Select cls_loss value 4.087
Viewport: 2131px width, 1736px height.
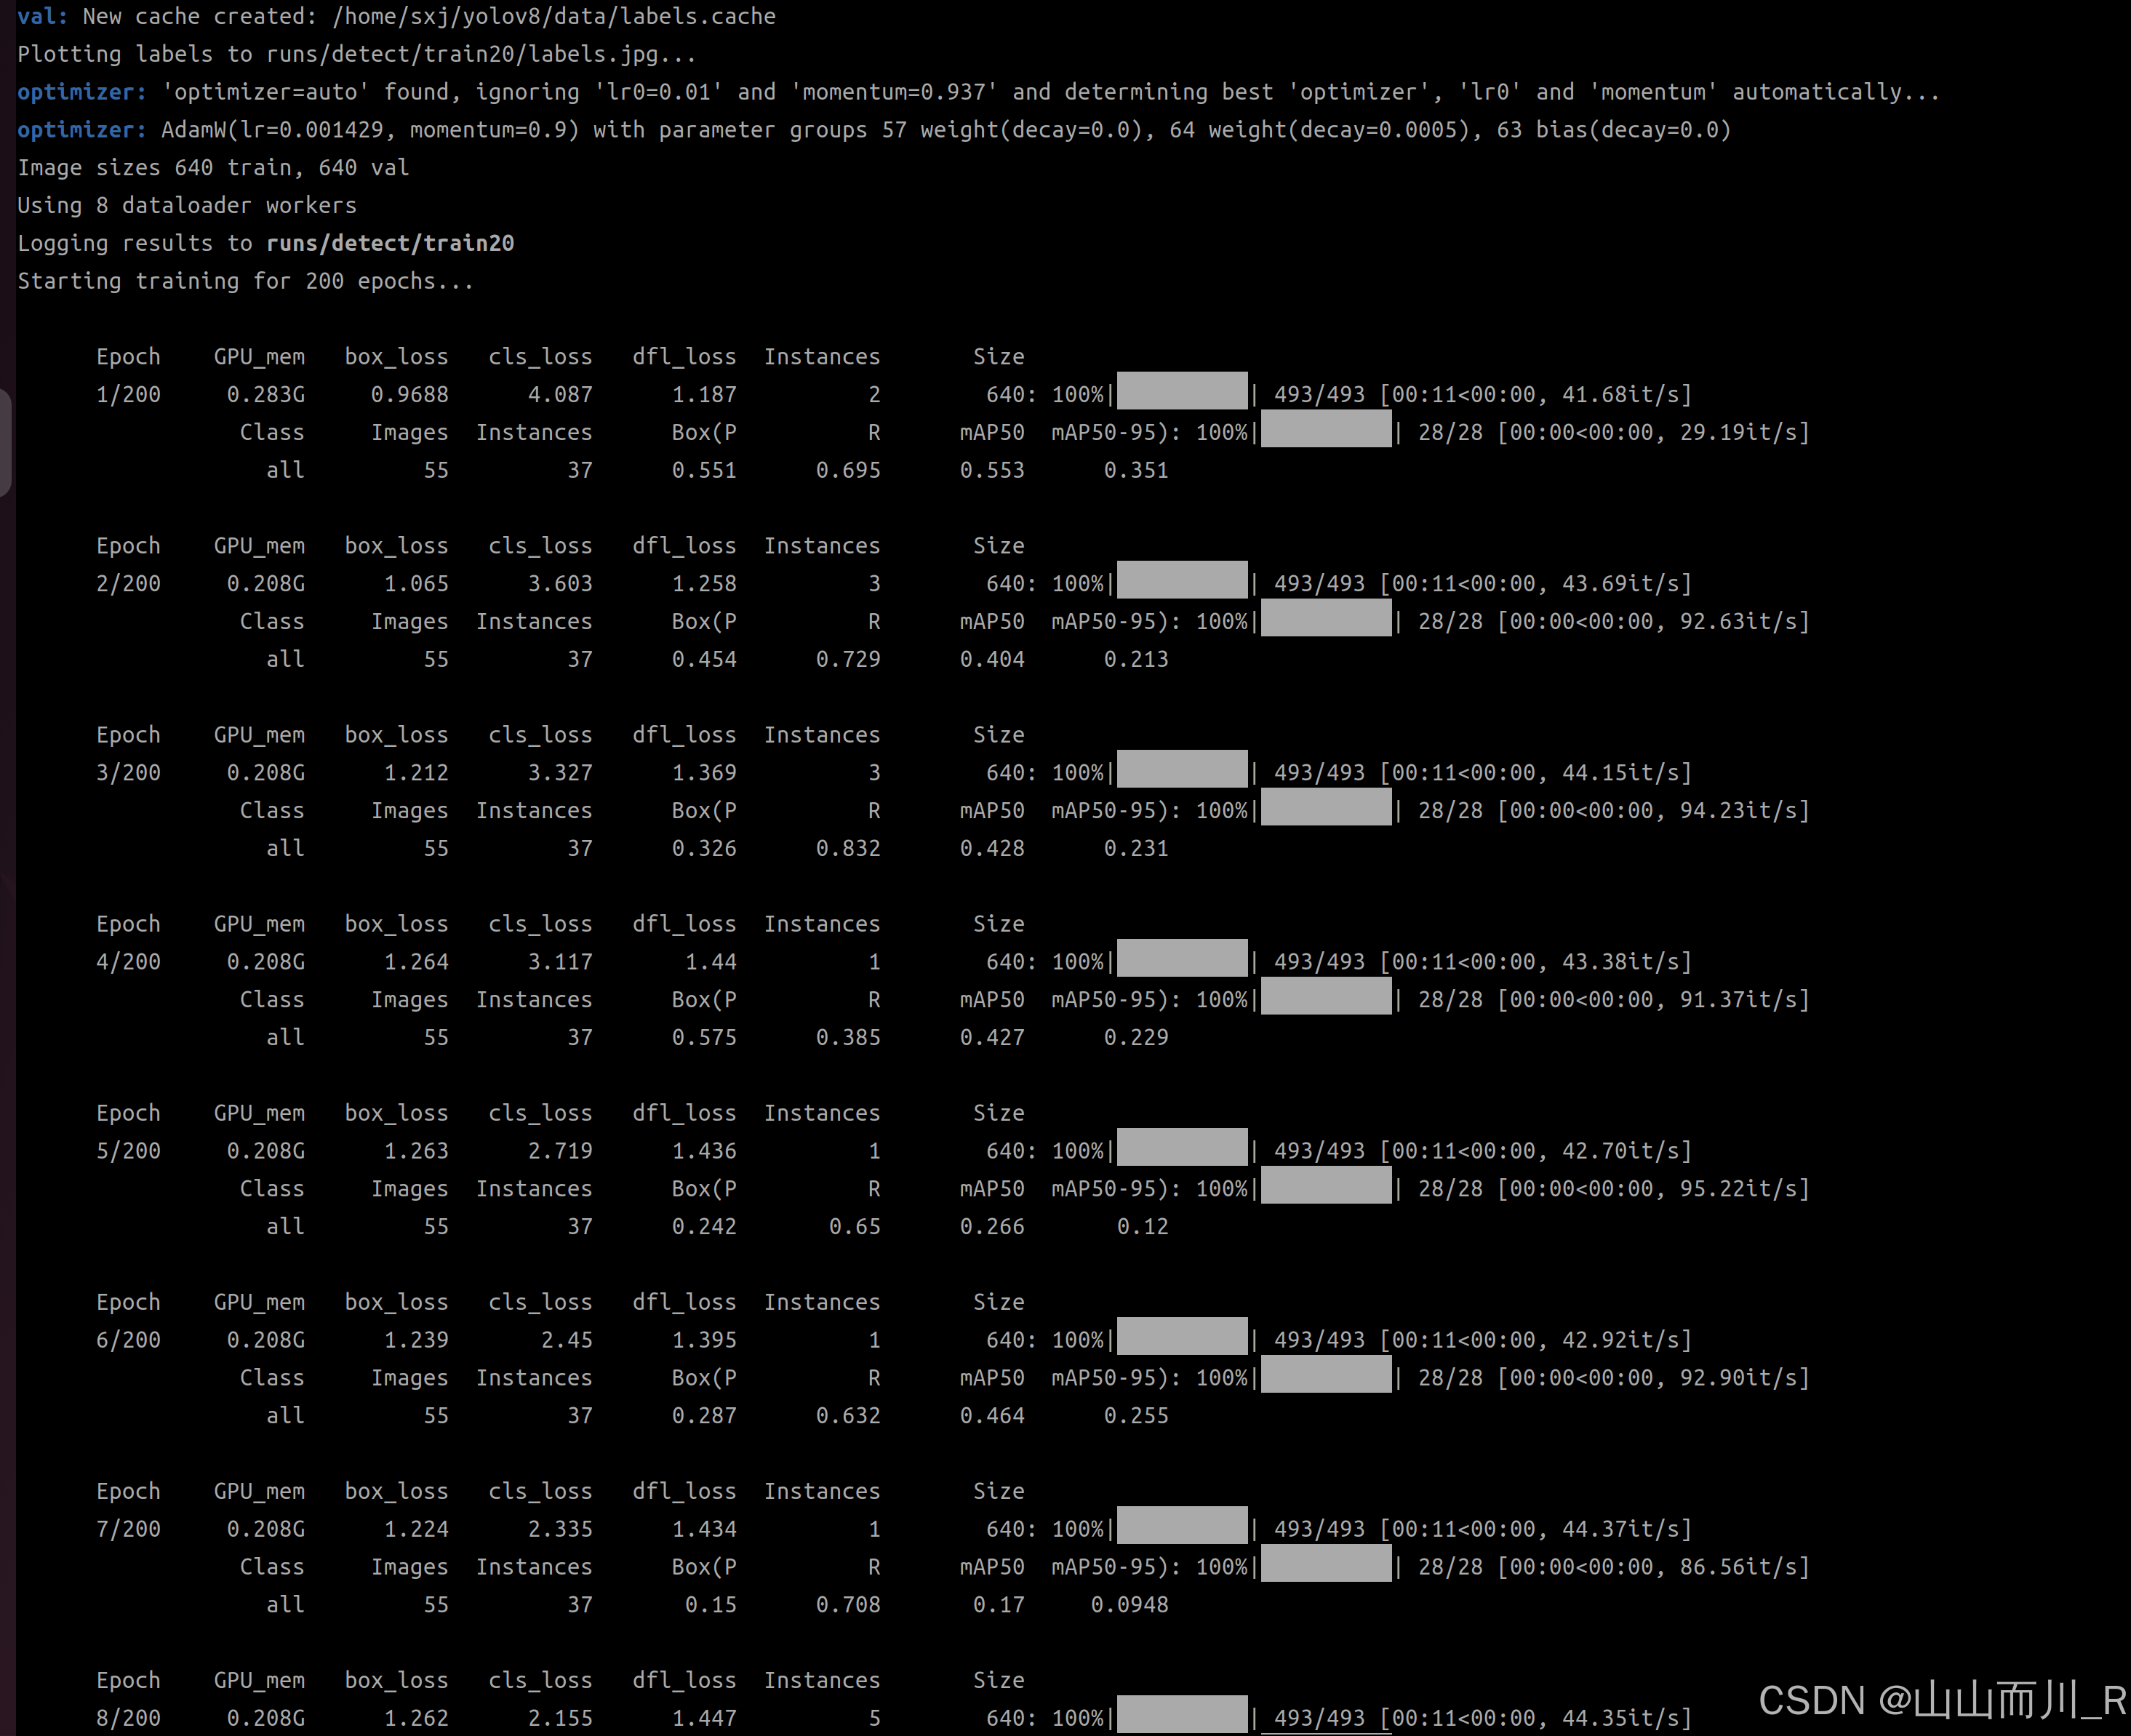click(x=560, y=395)
